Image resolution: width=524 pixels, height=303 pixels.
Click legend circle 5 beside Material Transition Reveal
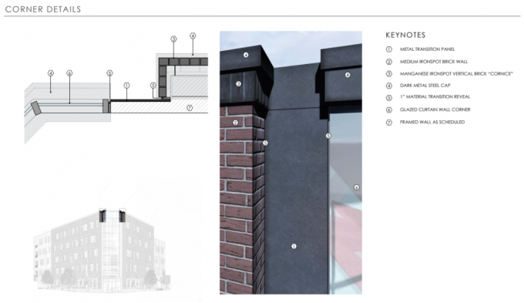(388, 98)
